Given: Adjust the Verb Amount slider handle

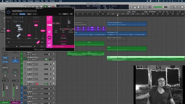Looking at the screenshot, I should (8, 31).
